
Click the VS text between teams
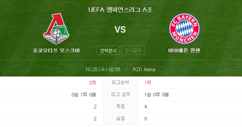[120, 29]
